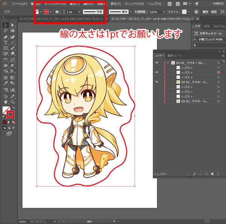Open Adobe Stock with St icon
This screenshot has height=224, width=226.
point(178,4)
